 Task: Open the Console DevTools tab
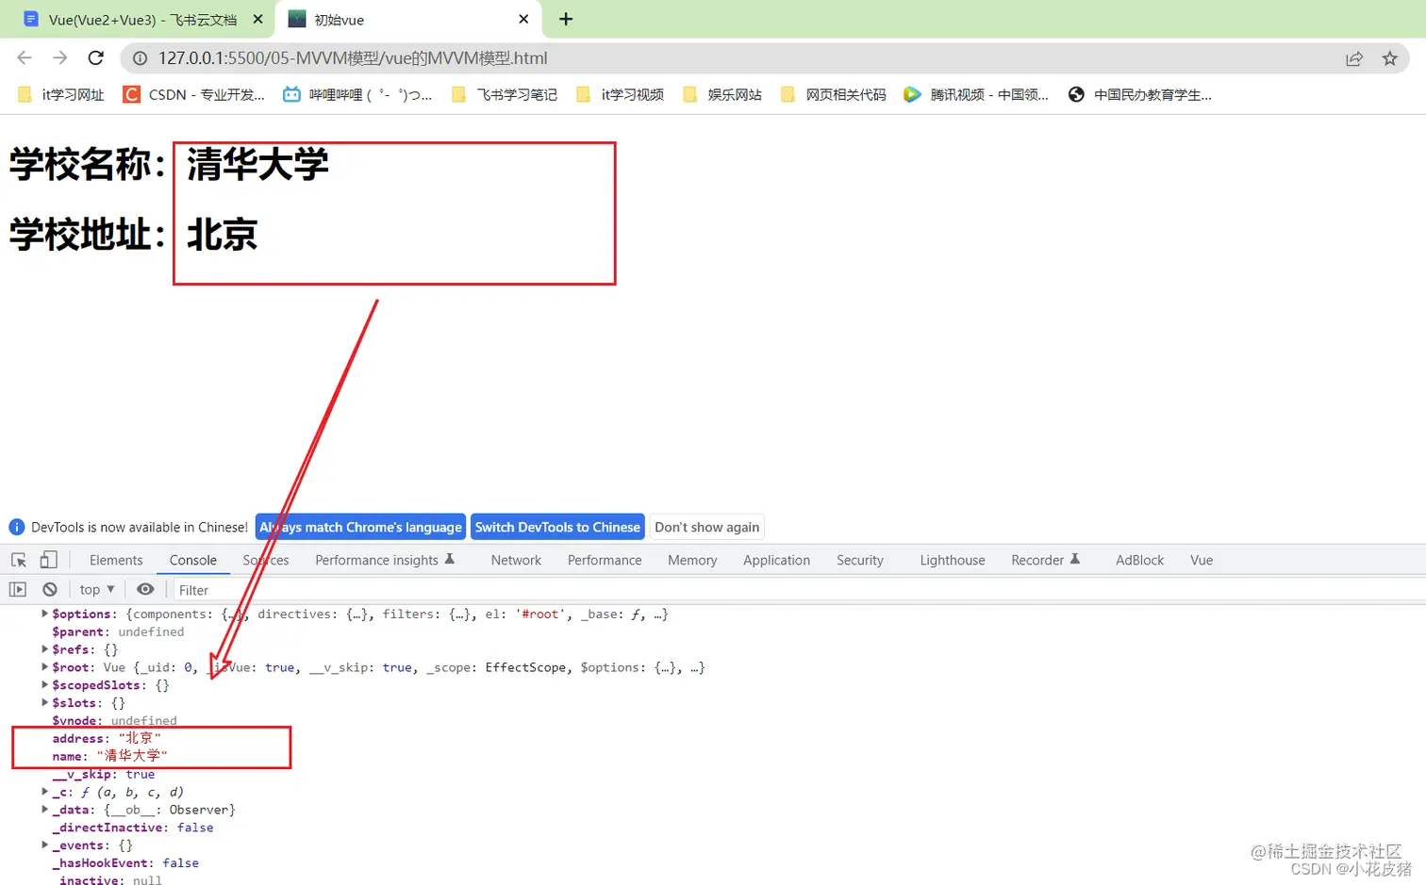(193, 560)
